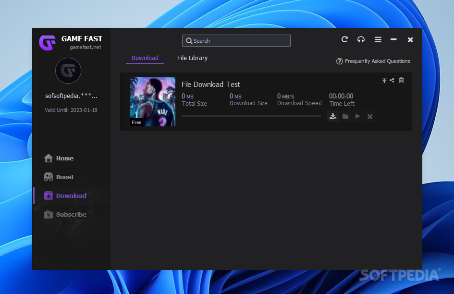Click the Boost gamepad icon

point(49,177)
